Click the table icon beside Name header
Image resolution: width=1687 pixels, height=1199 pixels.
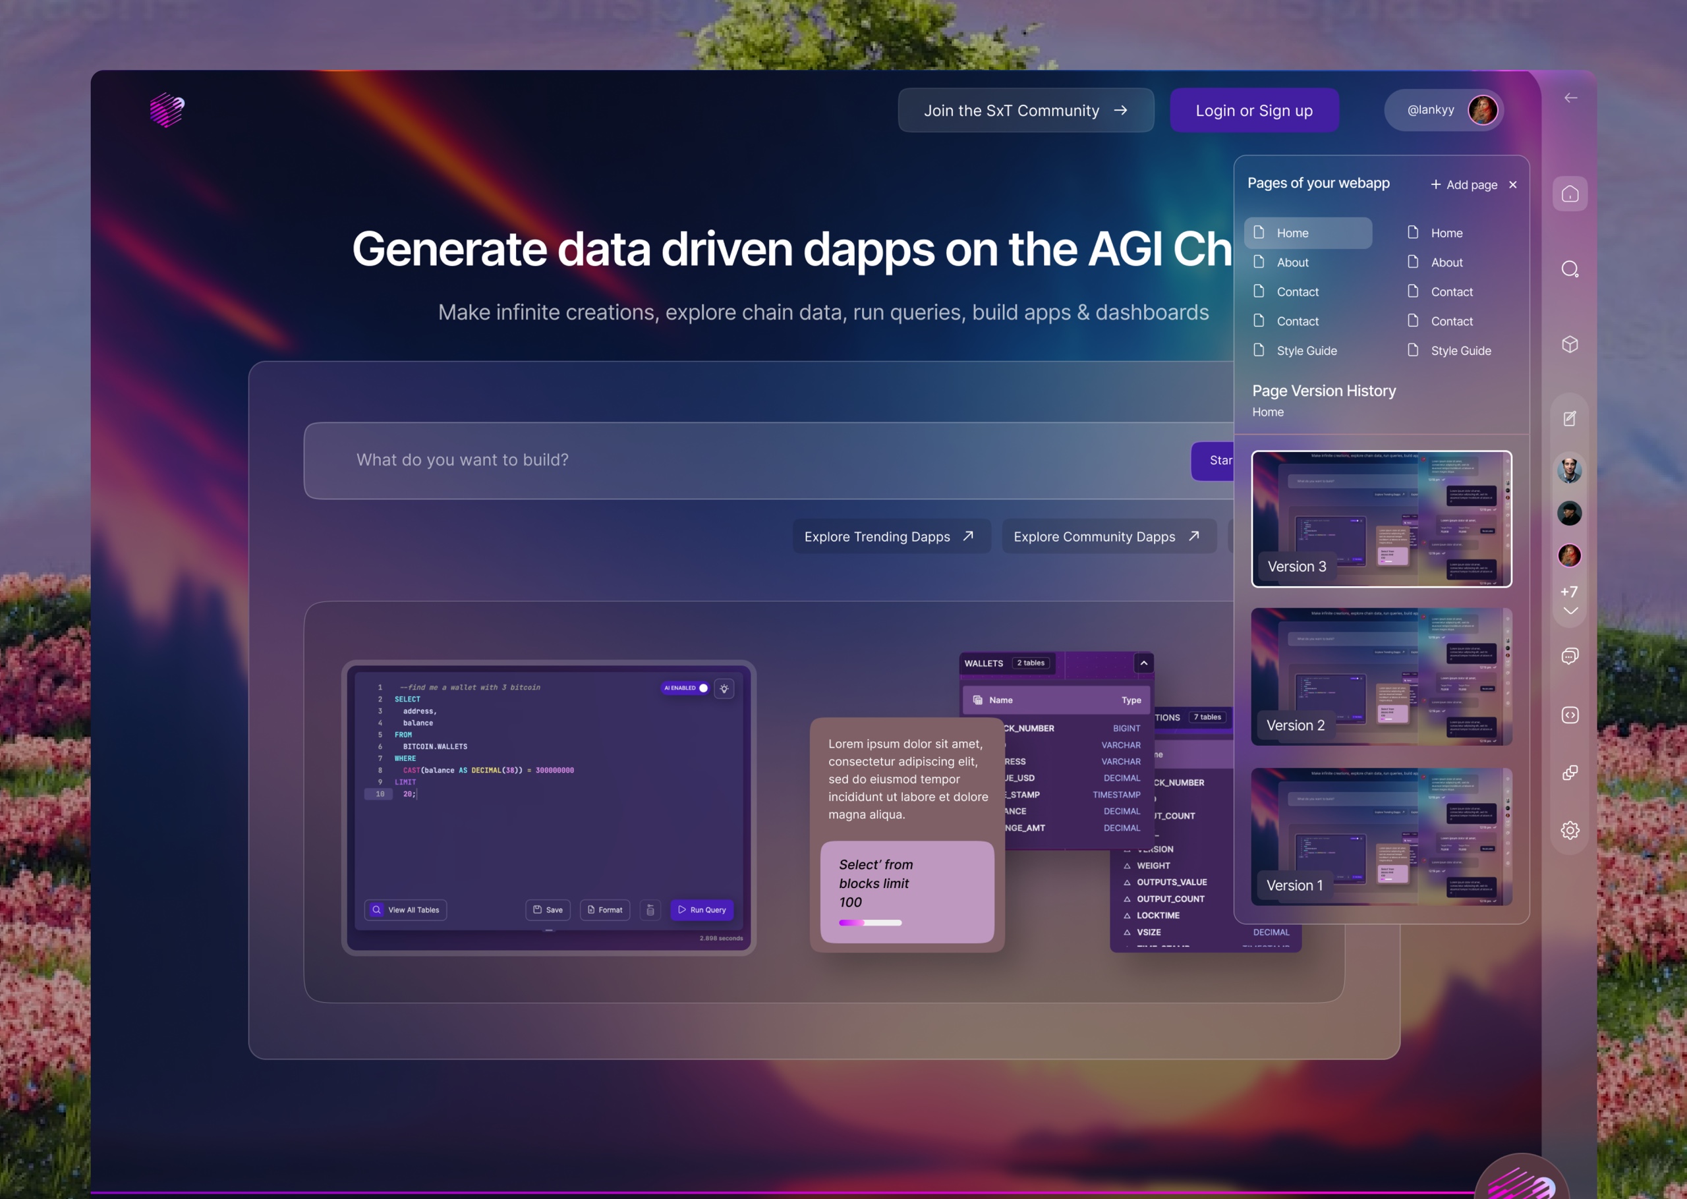tap(977, 700)
